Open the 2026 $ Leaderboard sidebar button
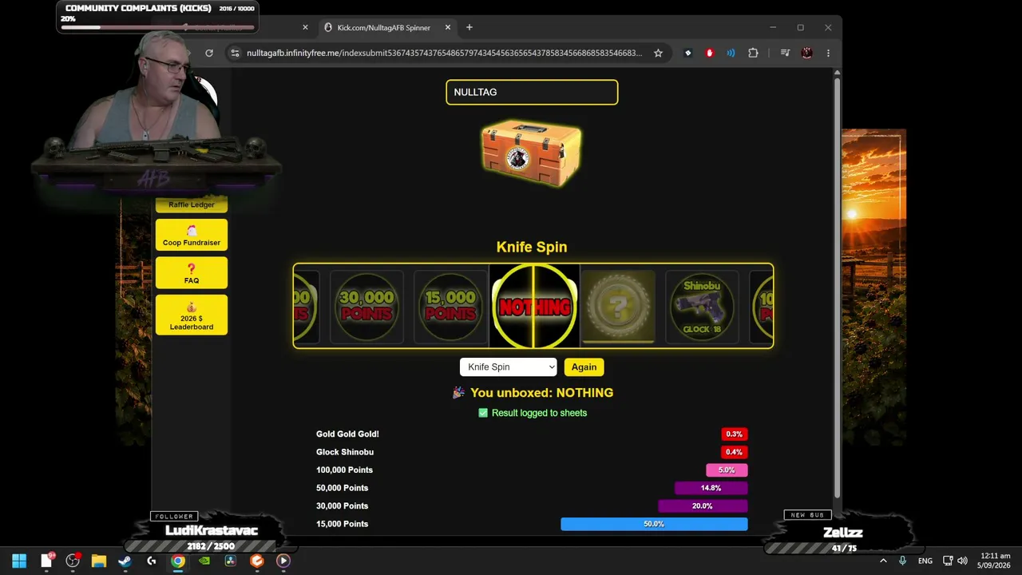The width and height of the screenshot is (1022, 575). 192,315
